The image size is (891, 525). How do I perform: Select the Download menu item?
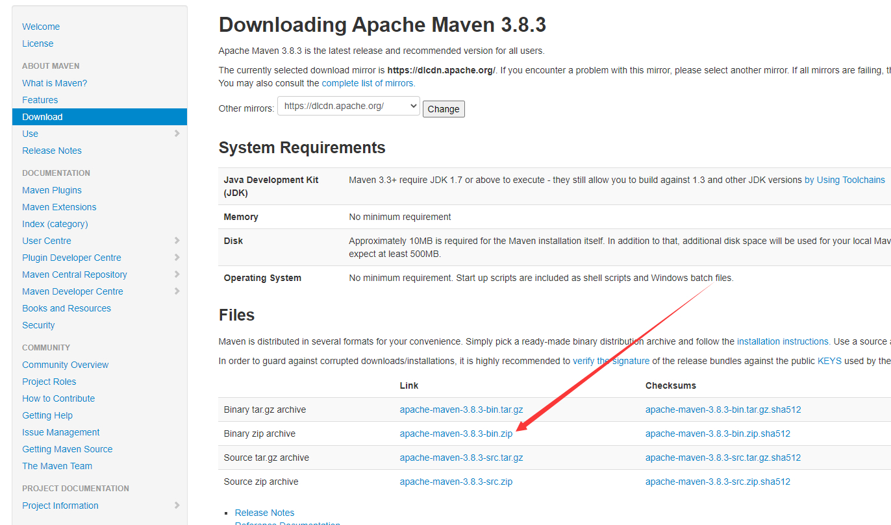99,117
